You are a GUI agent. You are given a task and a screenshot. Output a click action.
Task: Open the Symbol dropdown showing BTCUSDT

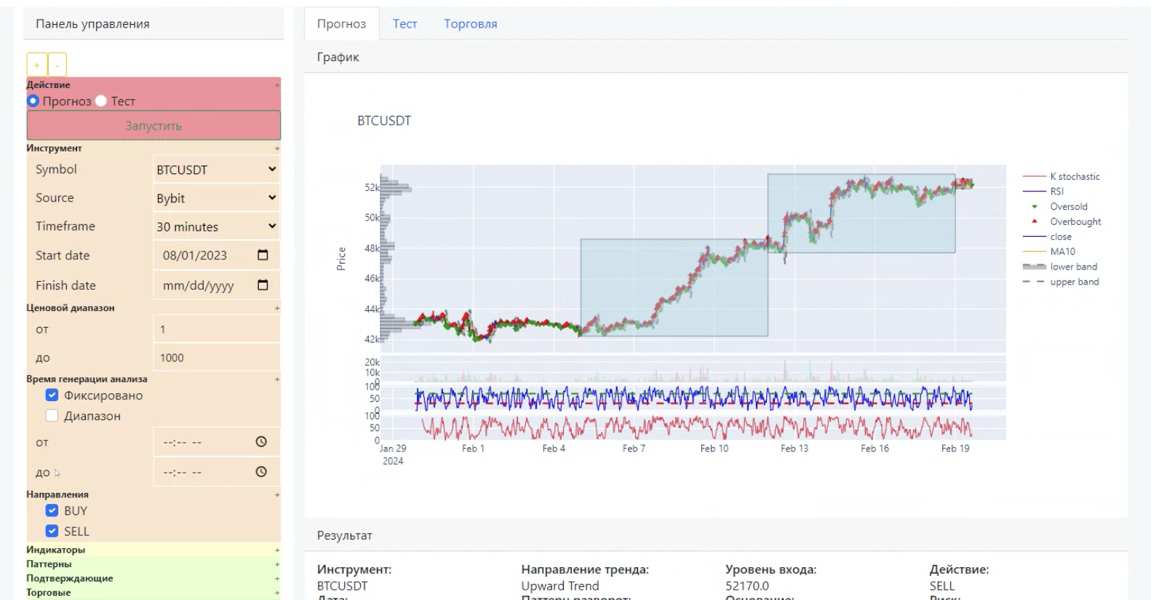[x=216, y=170]
